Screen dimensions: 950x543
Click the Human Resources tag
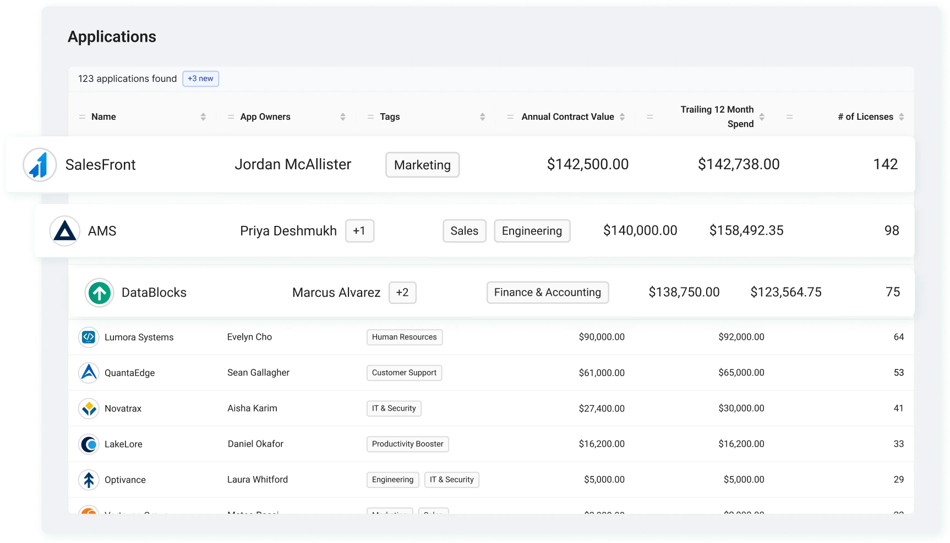pyautogui.click(x=405, y=337)
